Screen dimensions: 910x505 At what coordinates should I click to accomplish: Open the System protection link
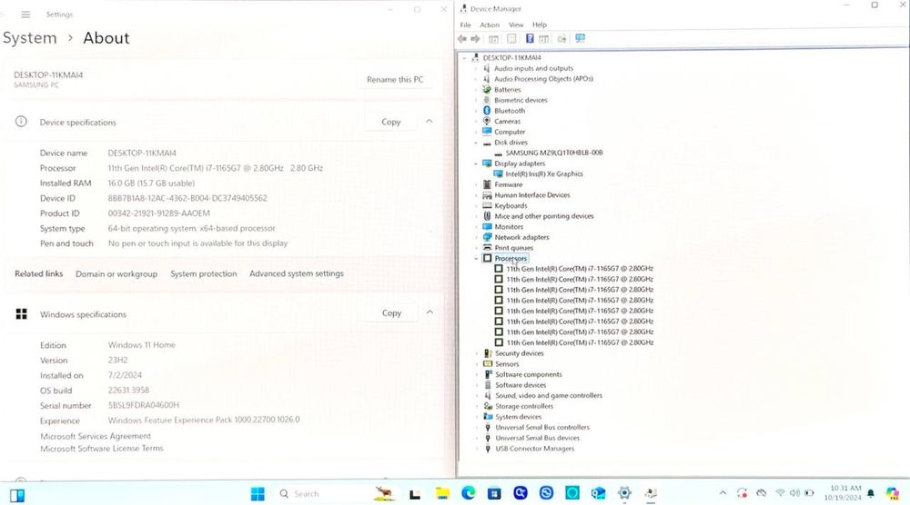click(204, 274)
